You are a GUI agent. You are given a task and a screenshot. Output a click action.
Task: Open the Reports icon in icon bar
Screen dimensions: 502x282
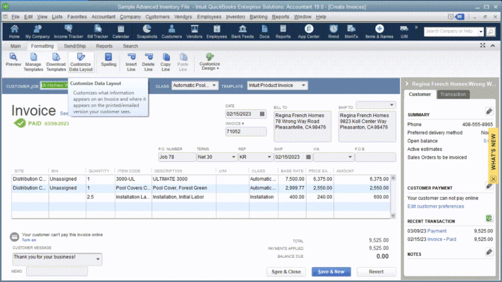pyautogui.click(x=283, y=31)
